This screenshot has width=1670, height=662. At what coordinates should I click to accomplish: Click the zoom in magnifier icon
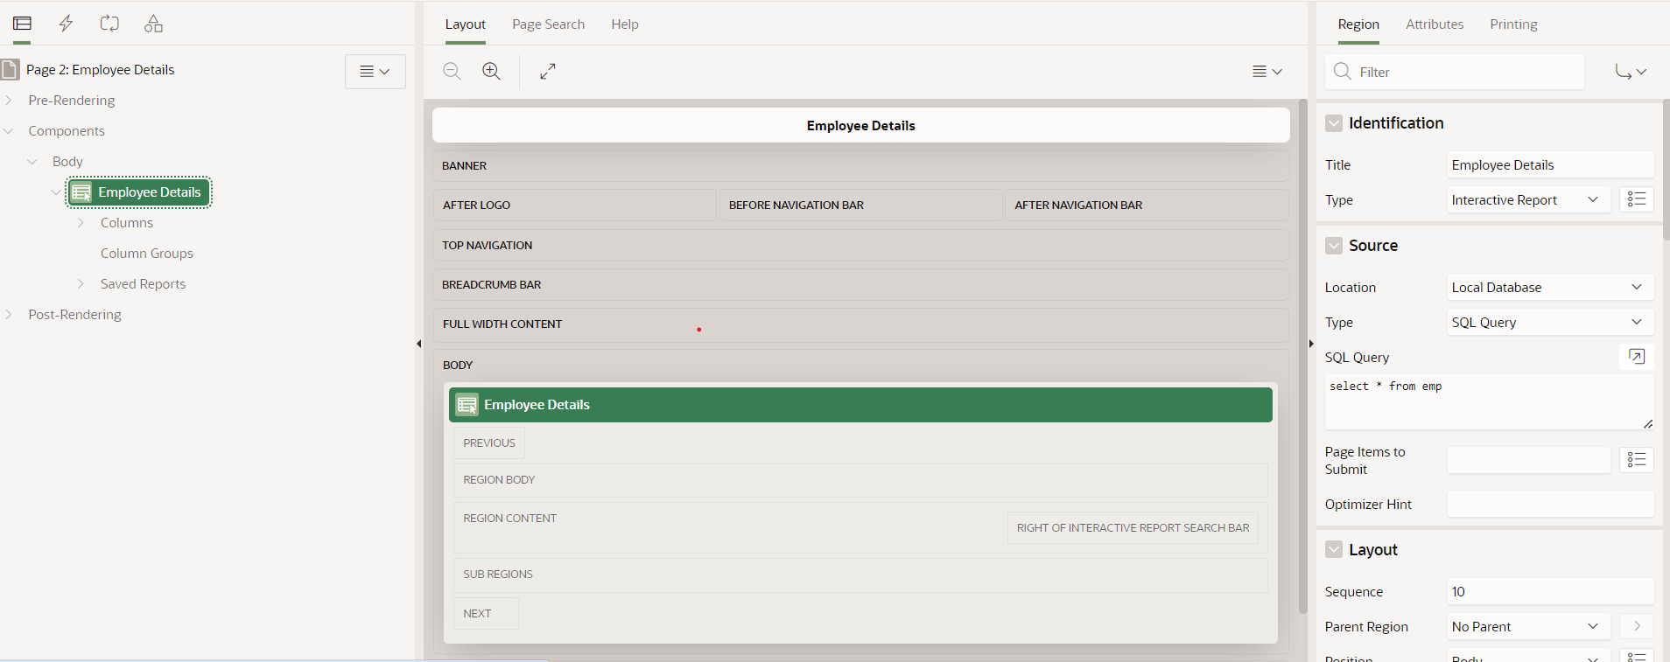pos(492,72)
